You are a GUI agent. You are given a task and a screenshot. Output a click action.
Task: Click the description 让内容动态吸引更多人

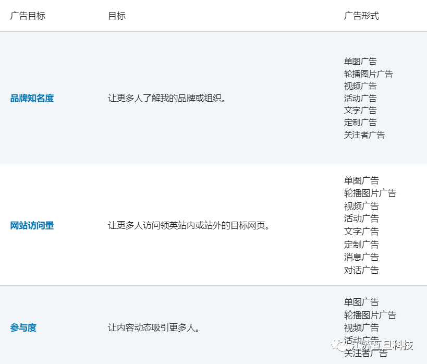click(154, 328)
